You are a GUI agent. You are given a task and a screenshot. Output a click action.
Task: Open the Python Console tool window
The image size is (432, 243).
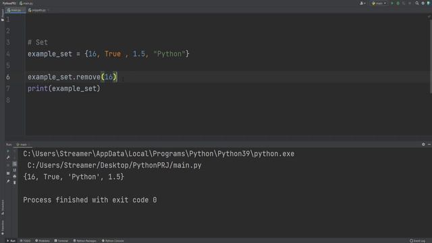[113, 241]
